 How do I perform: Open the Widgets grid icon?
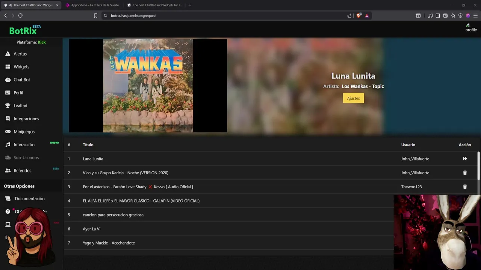8,67
